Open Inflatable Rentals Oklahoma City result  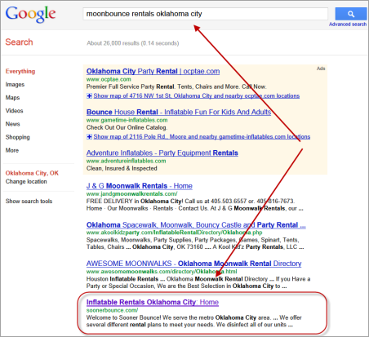(x=153, y=302)
